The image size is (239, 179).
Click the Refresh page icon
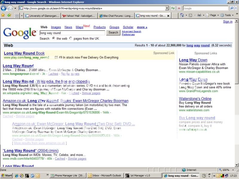(173, 8)
